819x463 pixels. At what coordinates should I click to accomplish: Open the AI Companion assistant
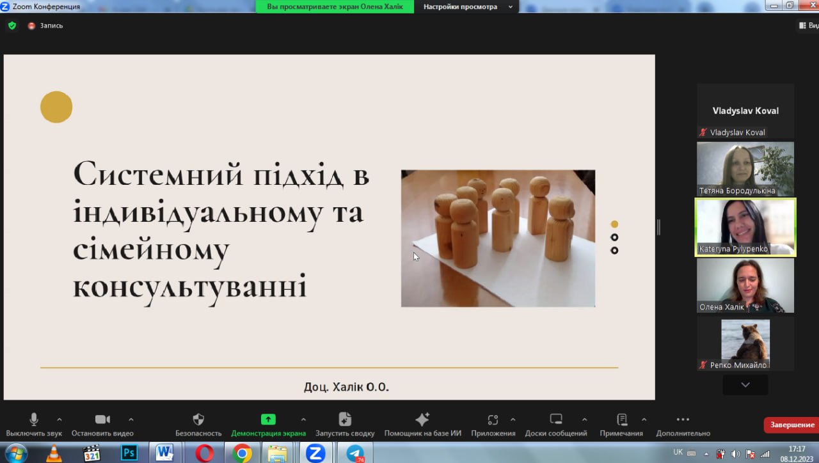(x=422, y=420)
